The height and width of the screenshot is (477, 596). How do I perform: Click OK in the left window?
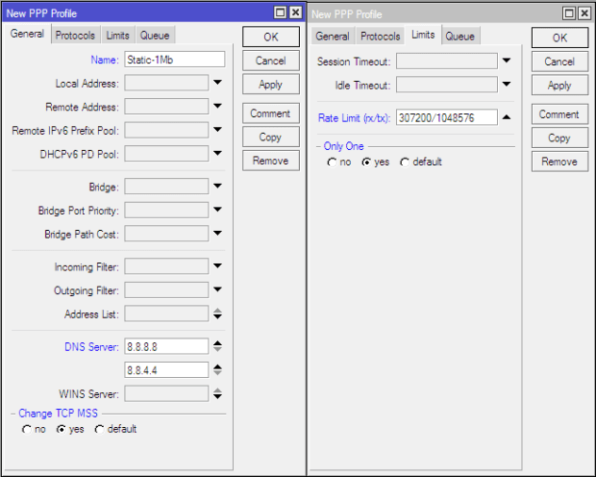pyautogui.click(x=271, y=37)
